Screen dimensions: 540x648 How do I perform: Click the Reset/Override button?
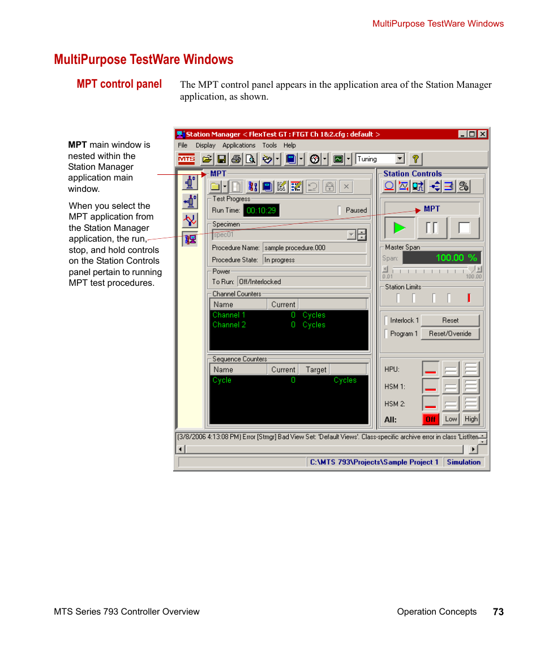click(450, 333)
